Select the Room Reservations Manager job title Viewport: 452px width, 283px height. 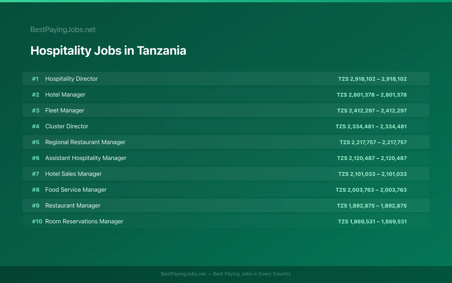tap(84, 221)
